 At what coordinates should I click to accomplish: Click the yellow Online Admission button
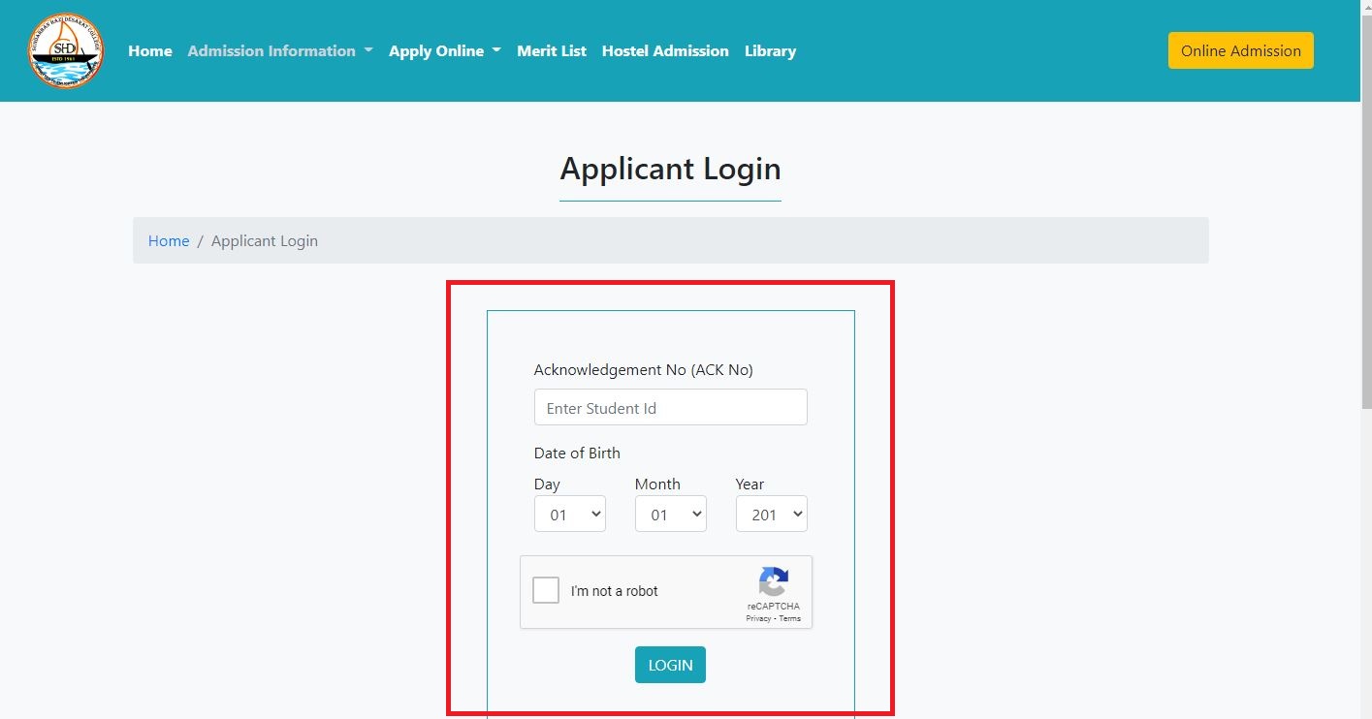tap(1240, 51)
